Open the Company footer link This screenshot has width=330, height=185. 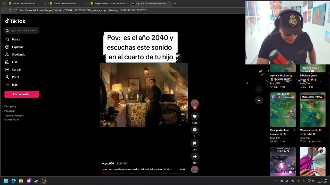tap(10, 106)
